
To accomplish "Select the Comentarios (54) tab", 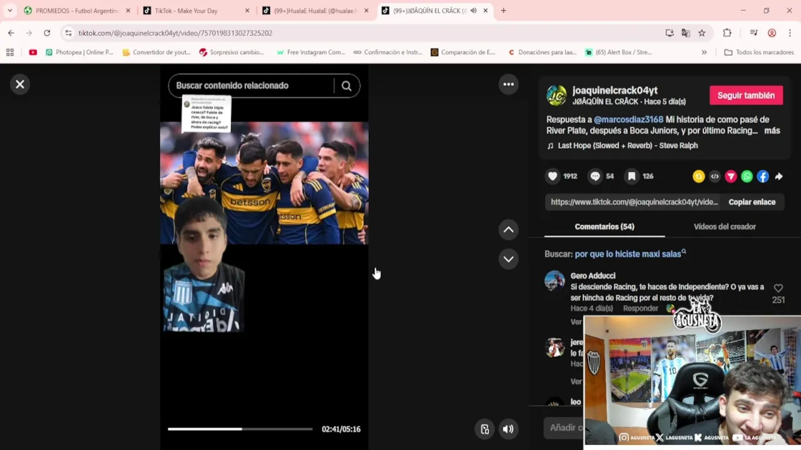I will [605, 226].
